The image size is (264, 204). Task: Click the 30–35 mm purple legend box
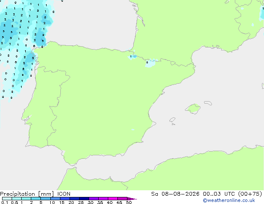[94, 199]
